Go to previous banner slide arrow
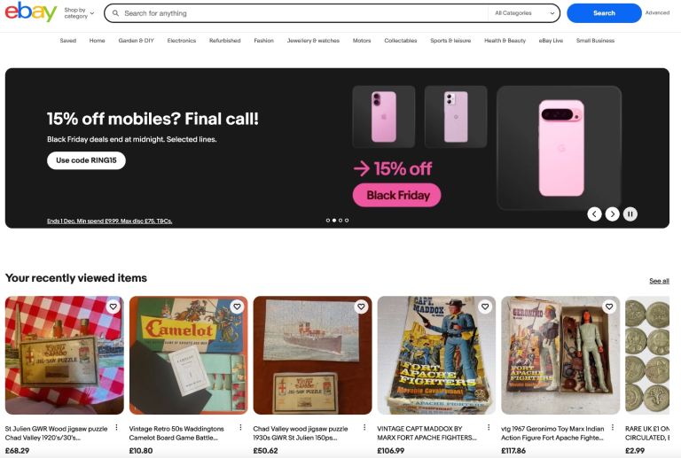681x458 pixels. [x=595, y=213]
